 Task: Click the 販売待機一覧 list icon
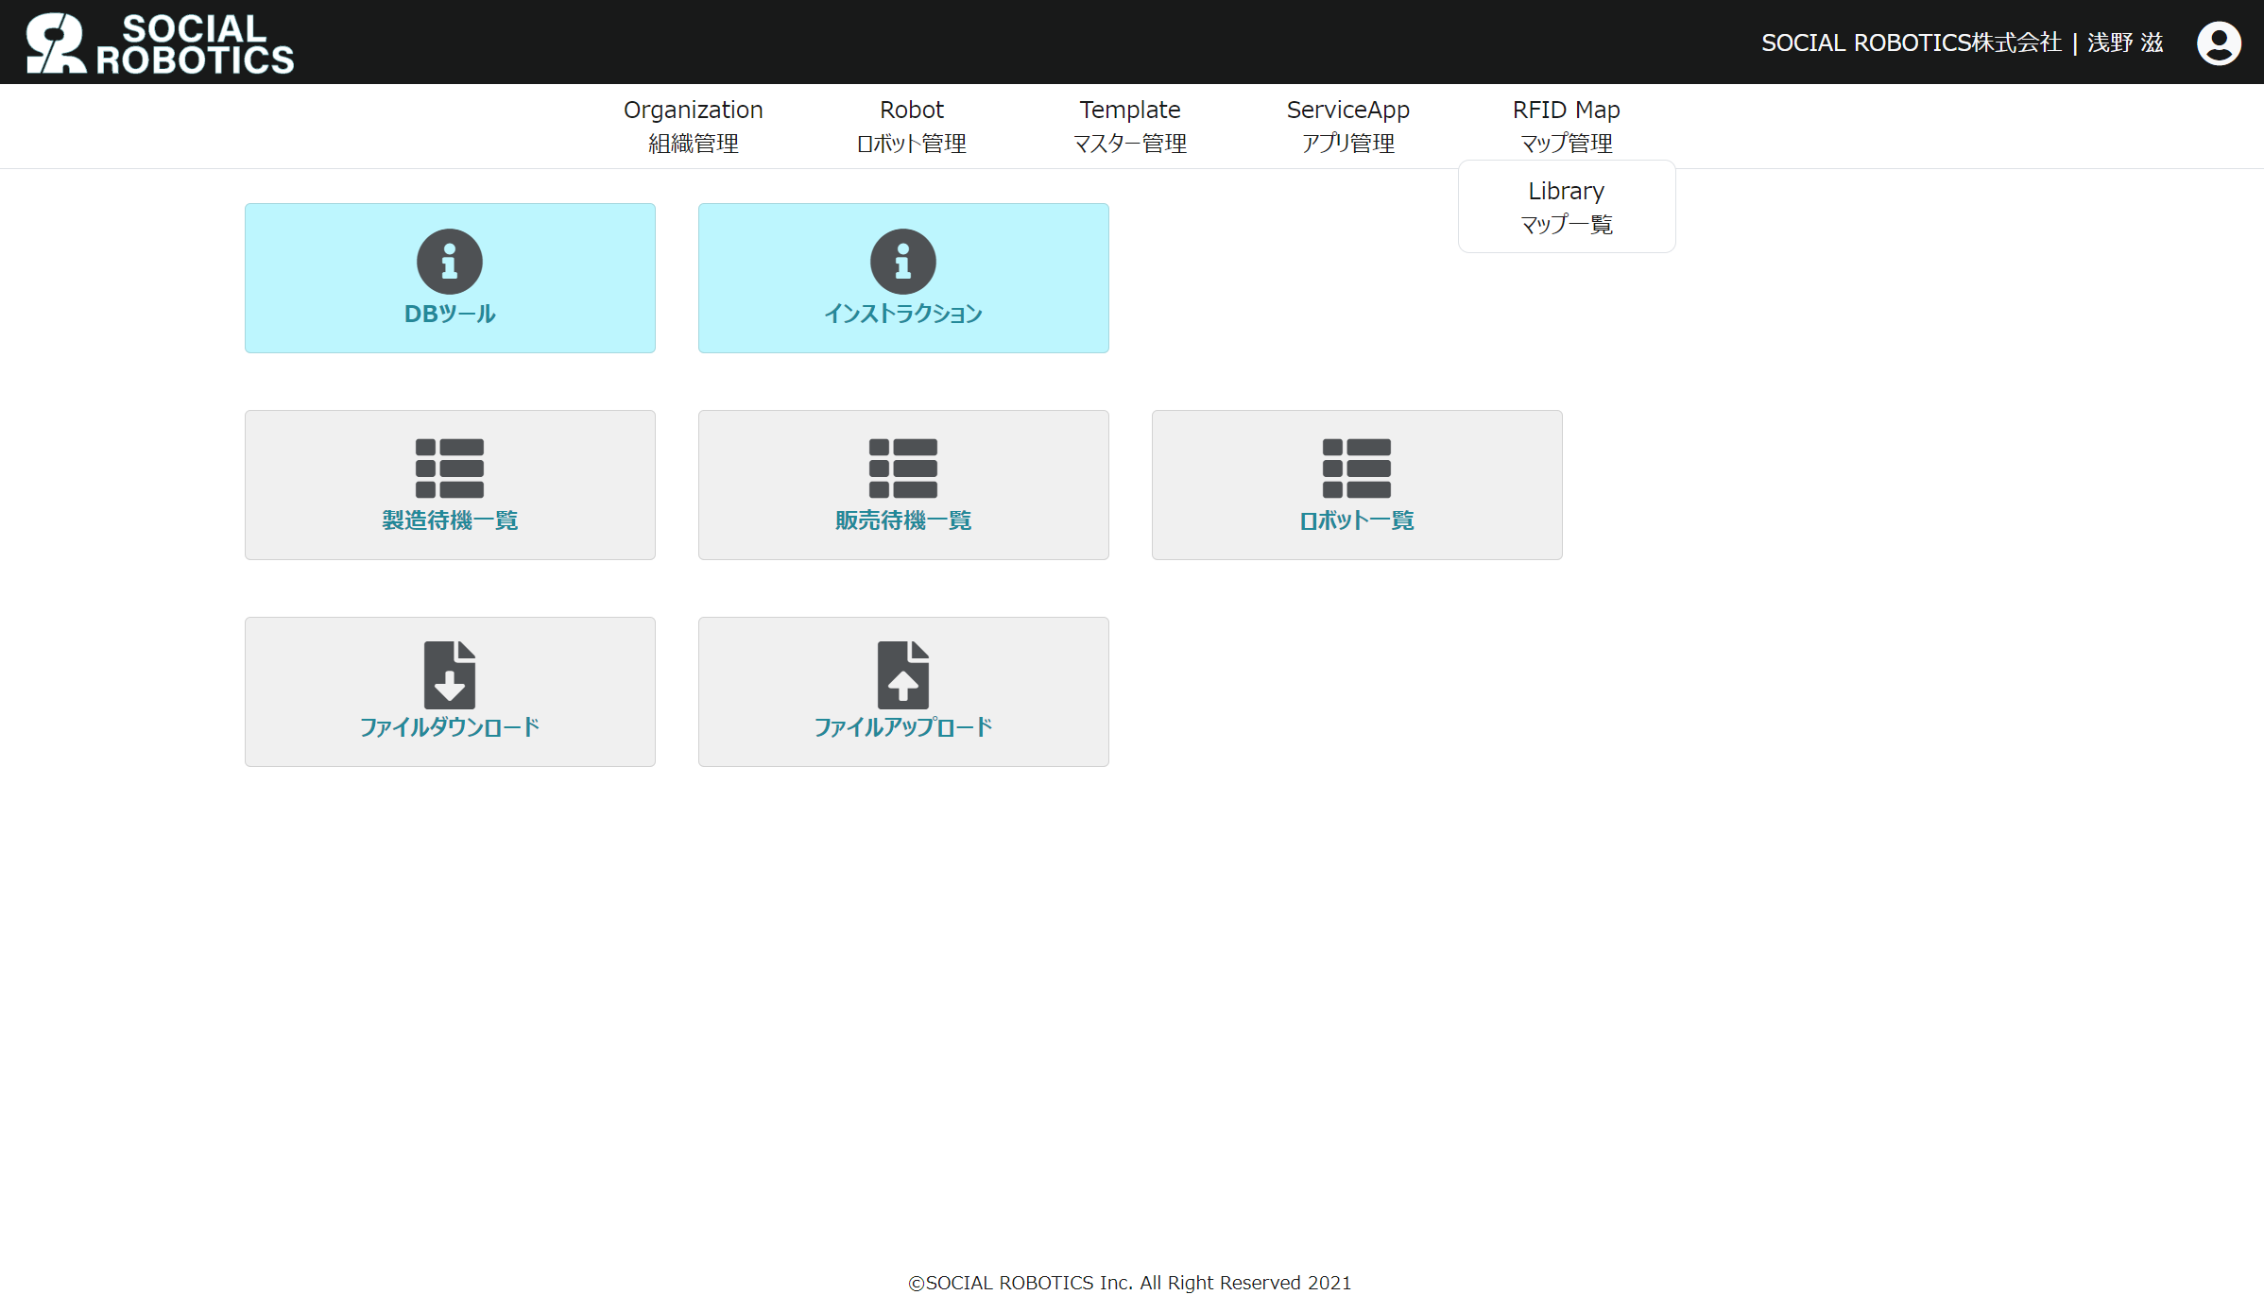(903, 469)
